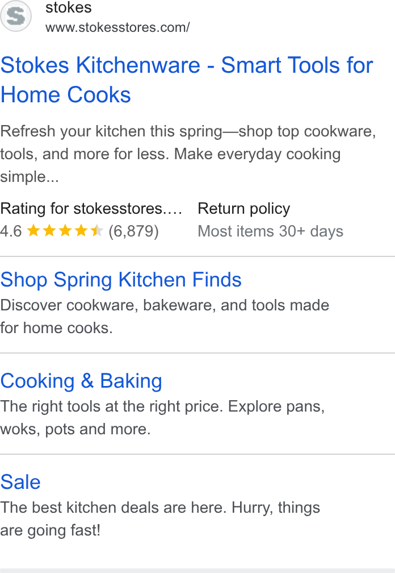Click the first gold rating star
Screen dimensions: 395x573
point(33,231)
